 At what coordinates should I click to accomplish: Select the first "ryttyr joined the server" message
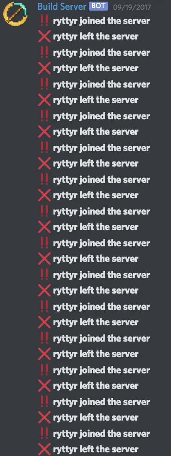(101, 21)
